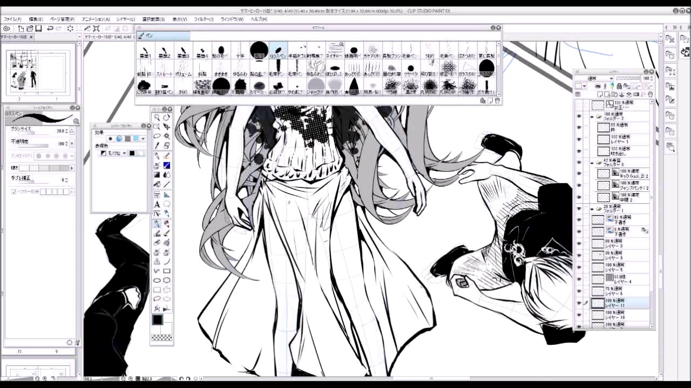Image resolution: width=691 pixels, height=388 pixels.
Task: Pick the ツヤベタ brush preset
Action: tap(411, 68)
